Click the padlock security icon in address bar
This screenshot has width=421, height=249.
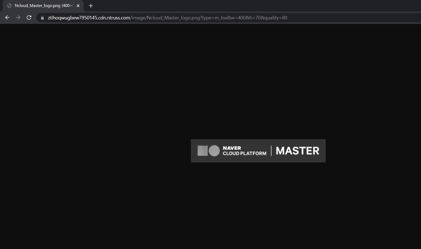point(42,17)
